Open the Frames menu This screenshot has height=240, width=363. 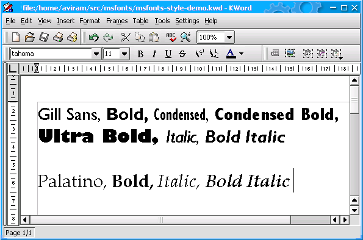(117, 21)
